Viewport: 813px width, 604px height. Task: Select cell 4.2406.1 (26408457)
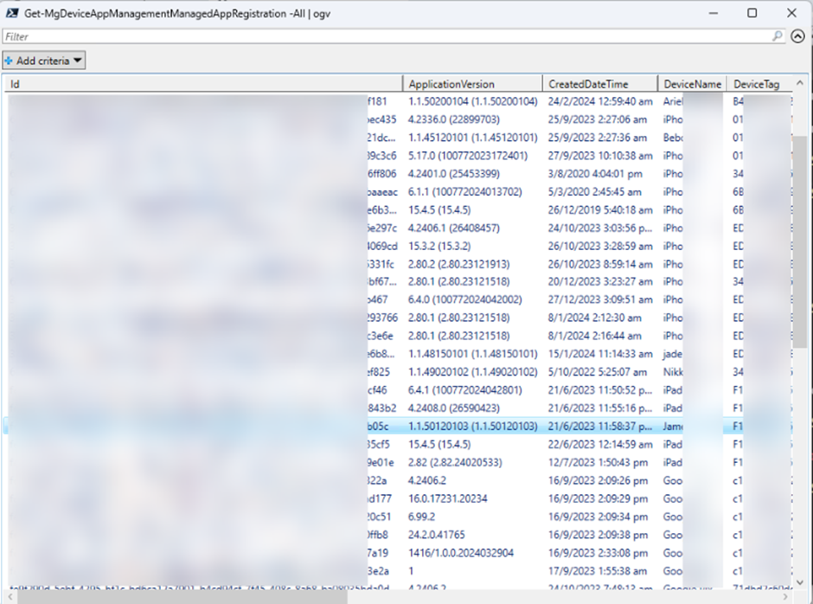[454, 228]
